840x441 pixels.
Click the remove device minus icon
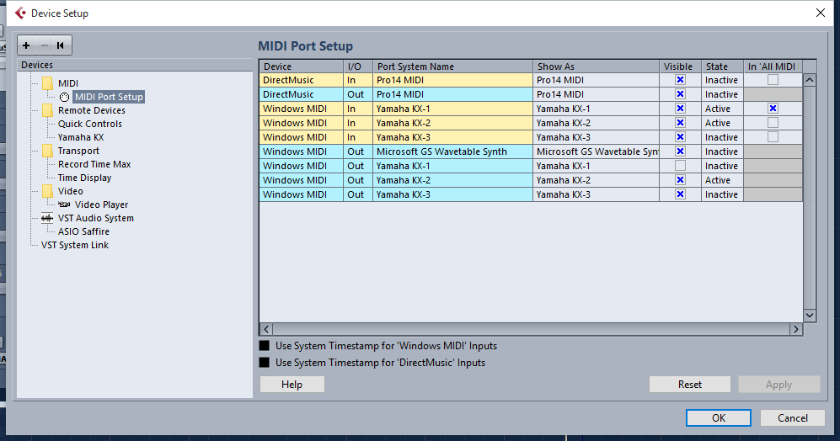click(x=44, y=45)
